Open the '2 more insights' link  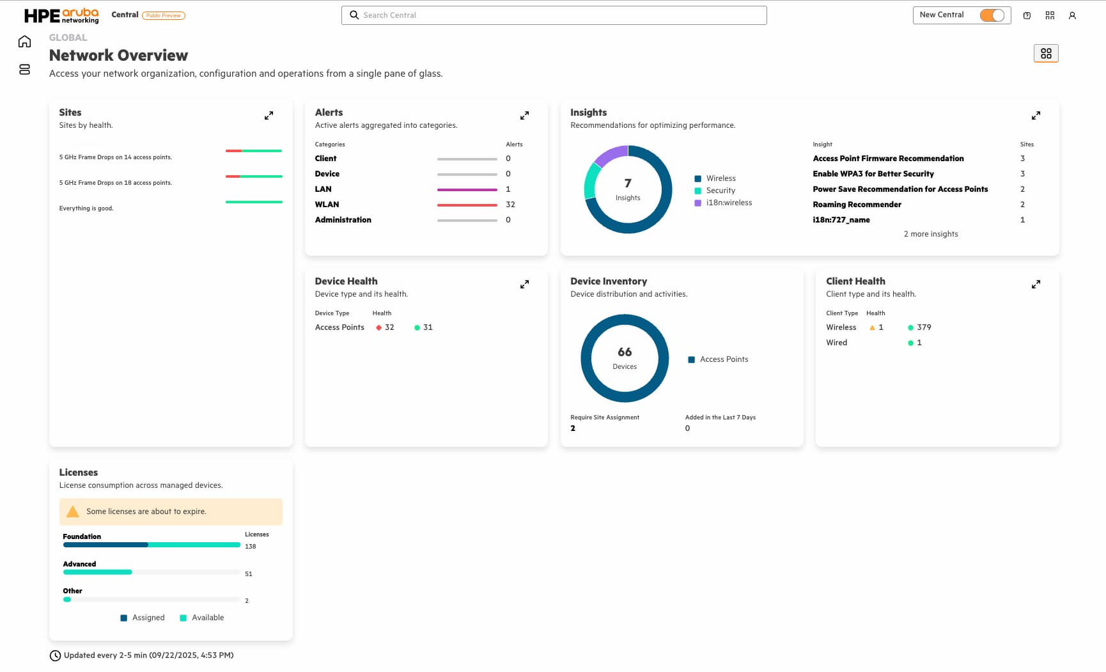pyautogui.click(x=930, y=234)
